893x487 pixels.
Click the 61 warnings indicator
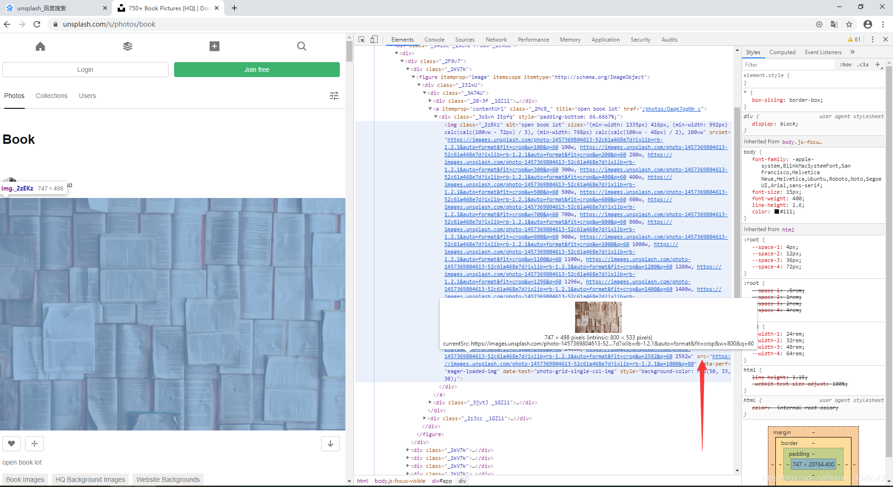[854, 40]
